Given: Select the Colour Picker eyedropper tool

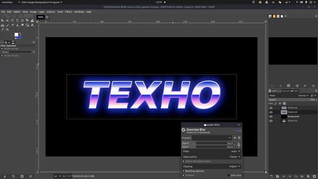Looking at the screenshot, I should point(2,30).
